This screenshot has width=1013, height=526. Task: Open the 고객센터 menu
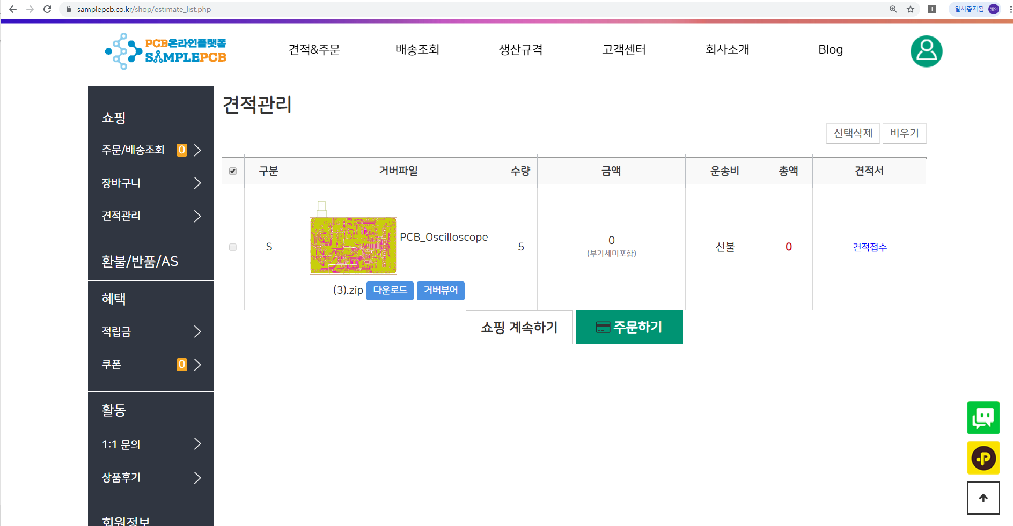click(x=624, y=49)
